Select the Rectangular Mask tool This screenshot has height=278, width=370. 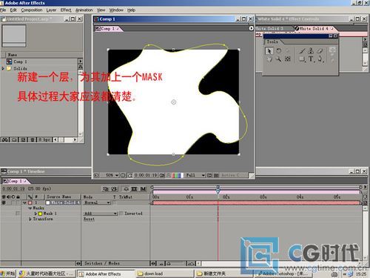(x=302, y=59)
